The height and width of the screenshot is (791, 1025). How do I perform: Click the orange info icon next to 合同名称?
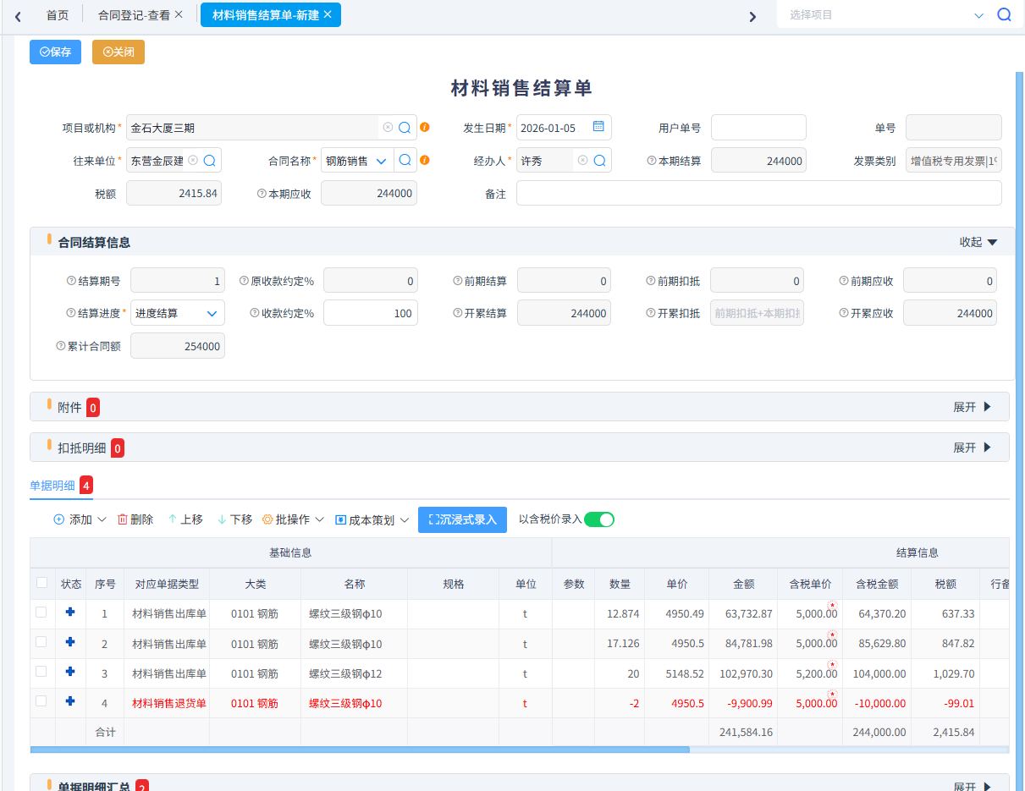425,160
